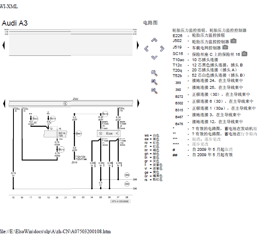This screenshot has height=234, width=257.
Task: Click the '电路图' title text
Action: coord(150,23)
